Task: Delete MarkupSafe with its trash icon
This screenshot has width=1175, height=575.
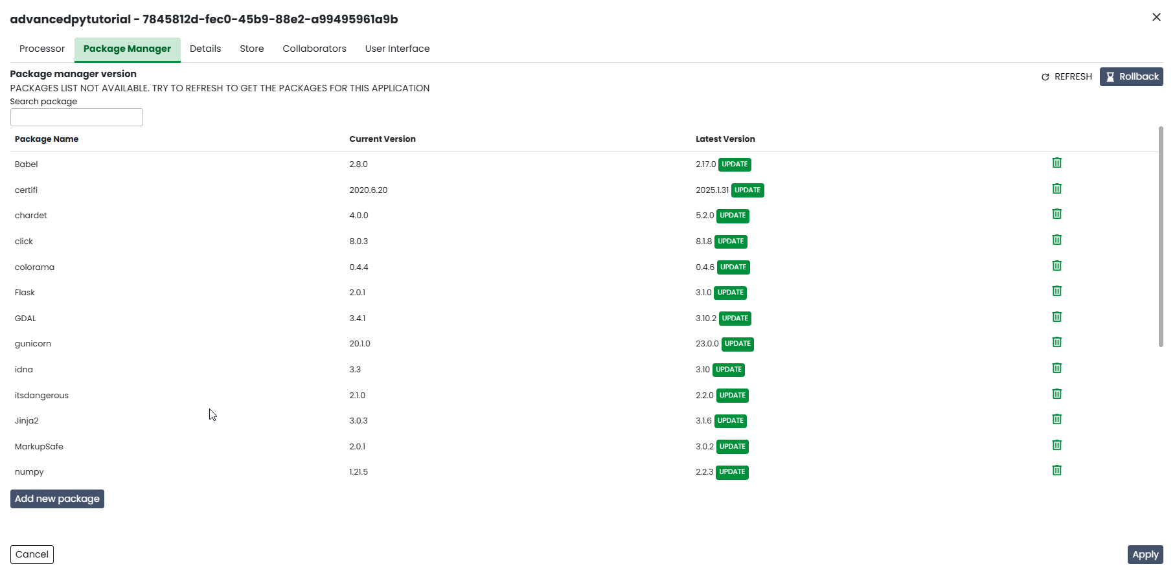Action: (1056, 445)
